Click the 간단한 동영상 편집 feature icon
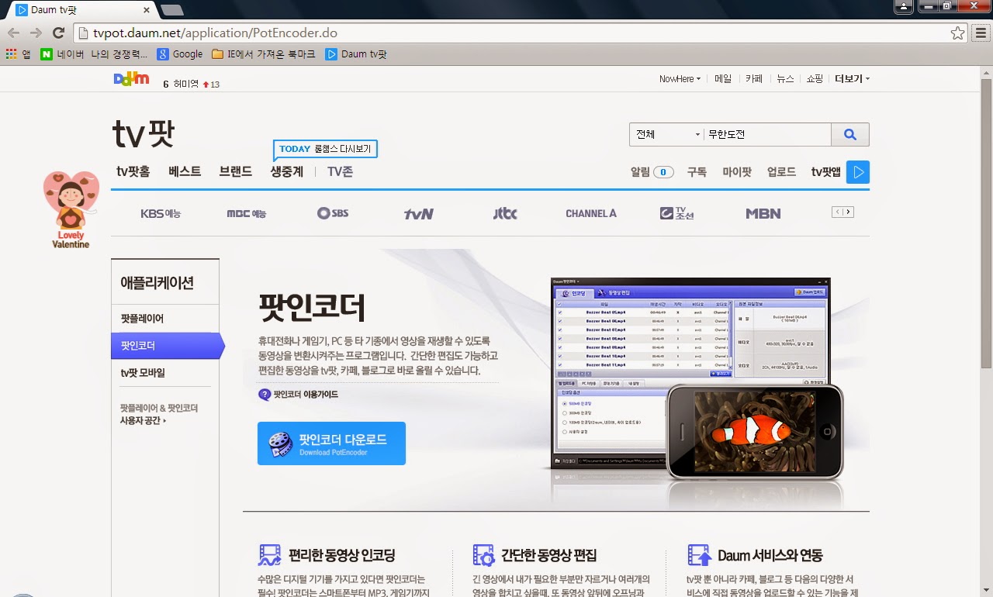The height and width of the screenshot is (597, 993). (x=483, y=555)
